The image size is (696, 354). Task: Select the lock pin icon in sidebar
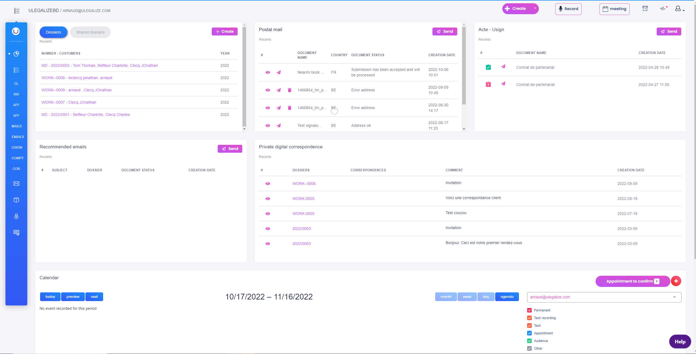(16, 216)
